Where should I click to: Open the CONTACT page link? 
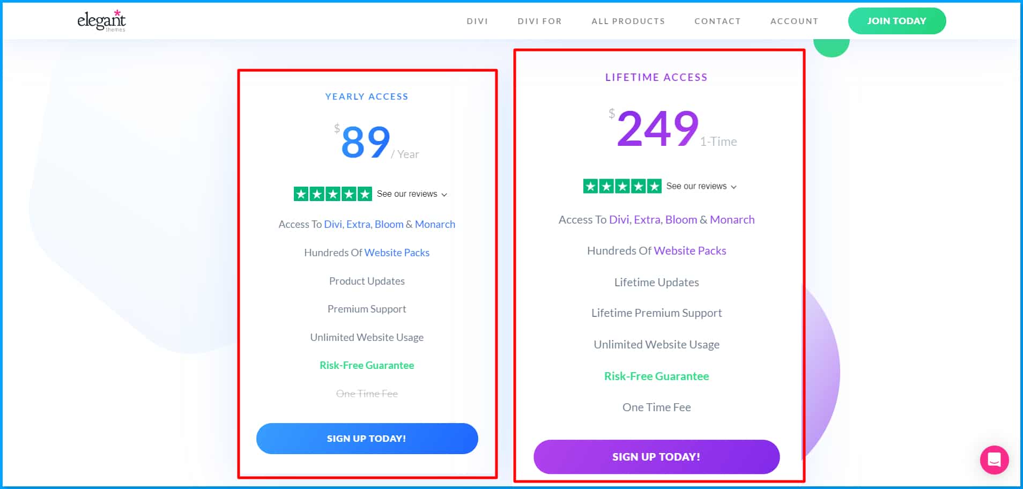point(717,21)
